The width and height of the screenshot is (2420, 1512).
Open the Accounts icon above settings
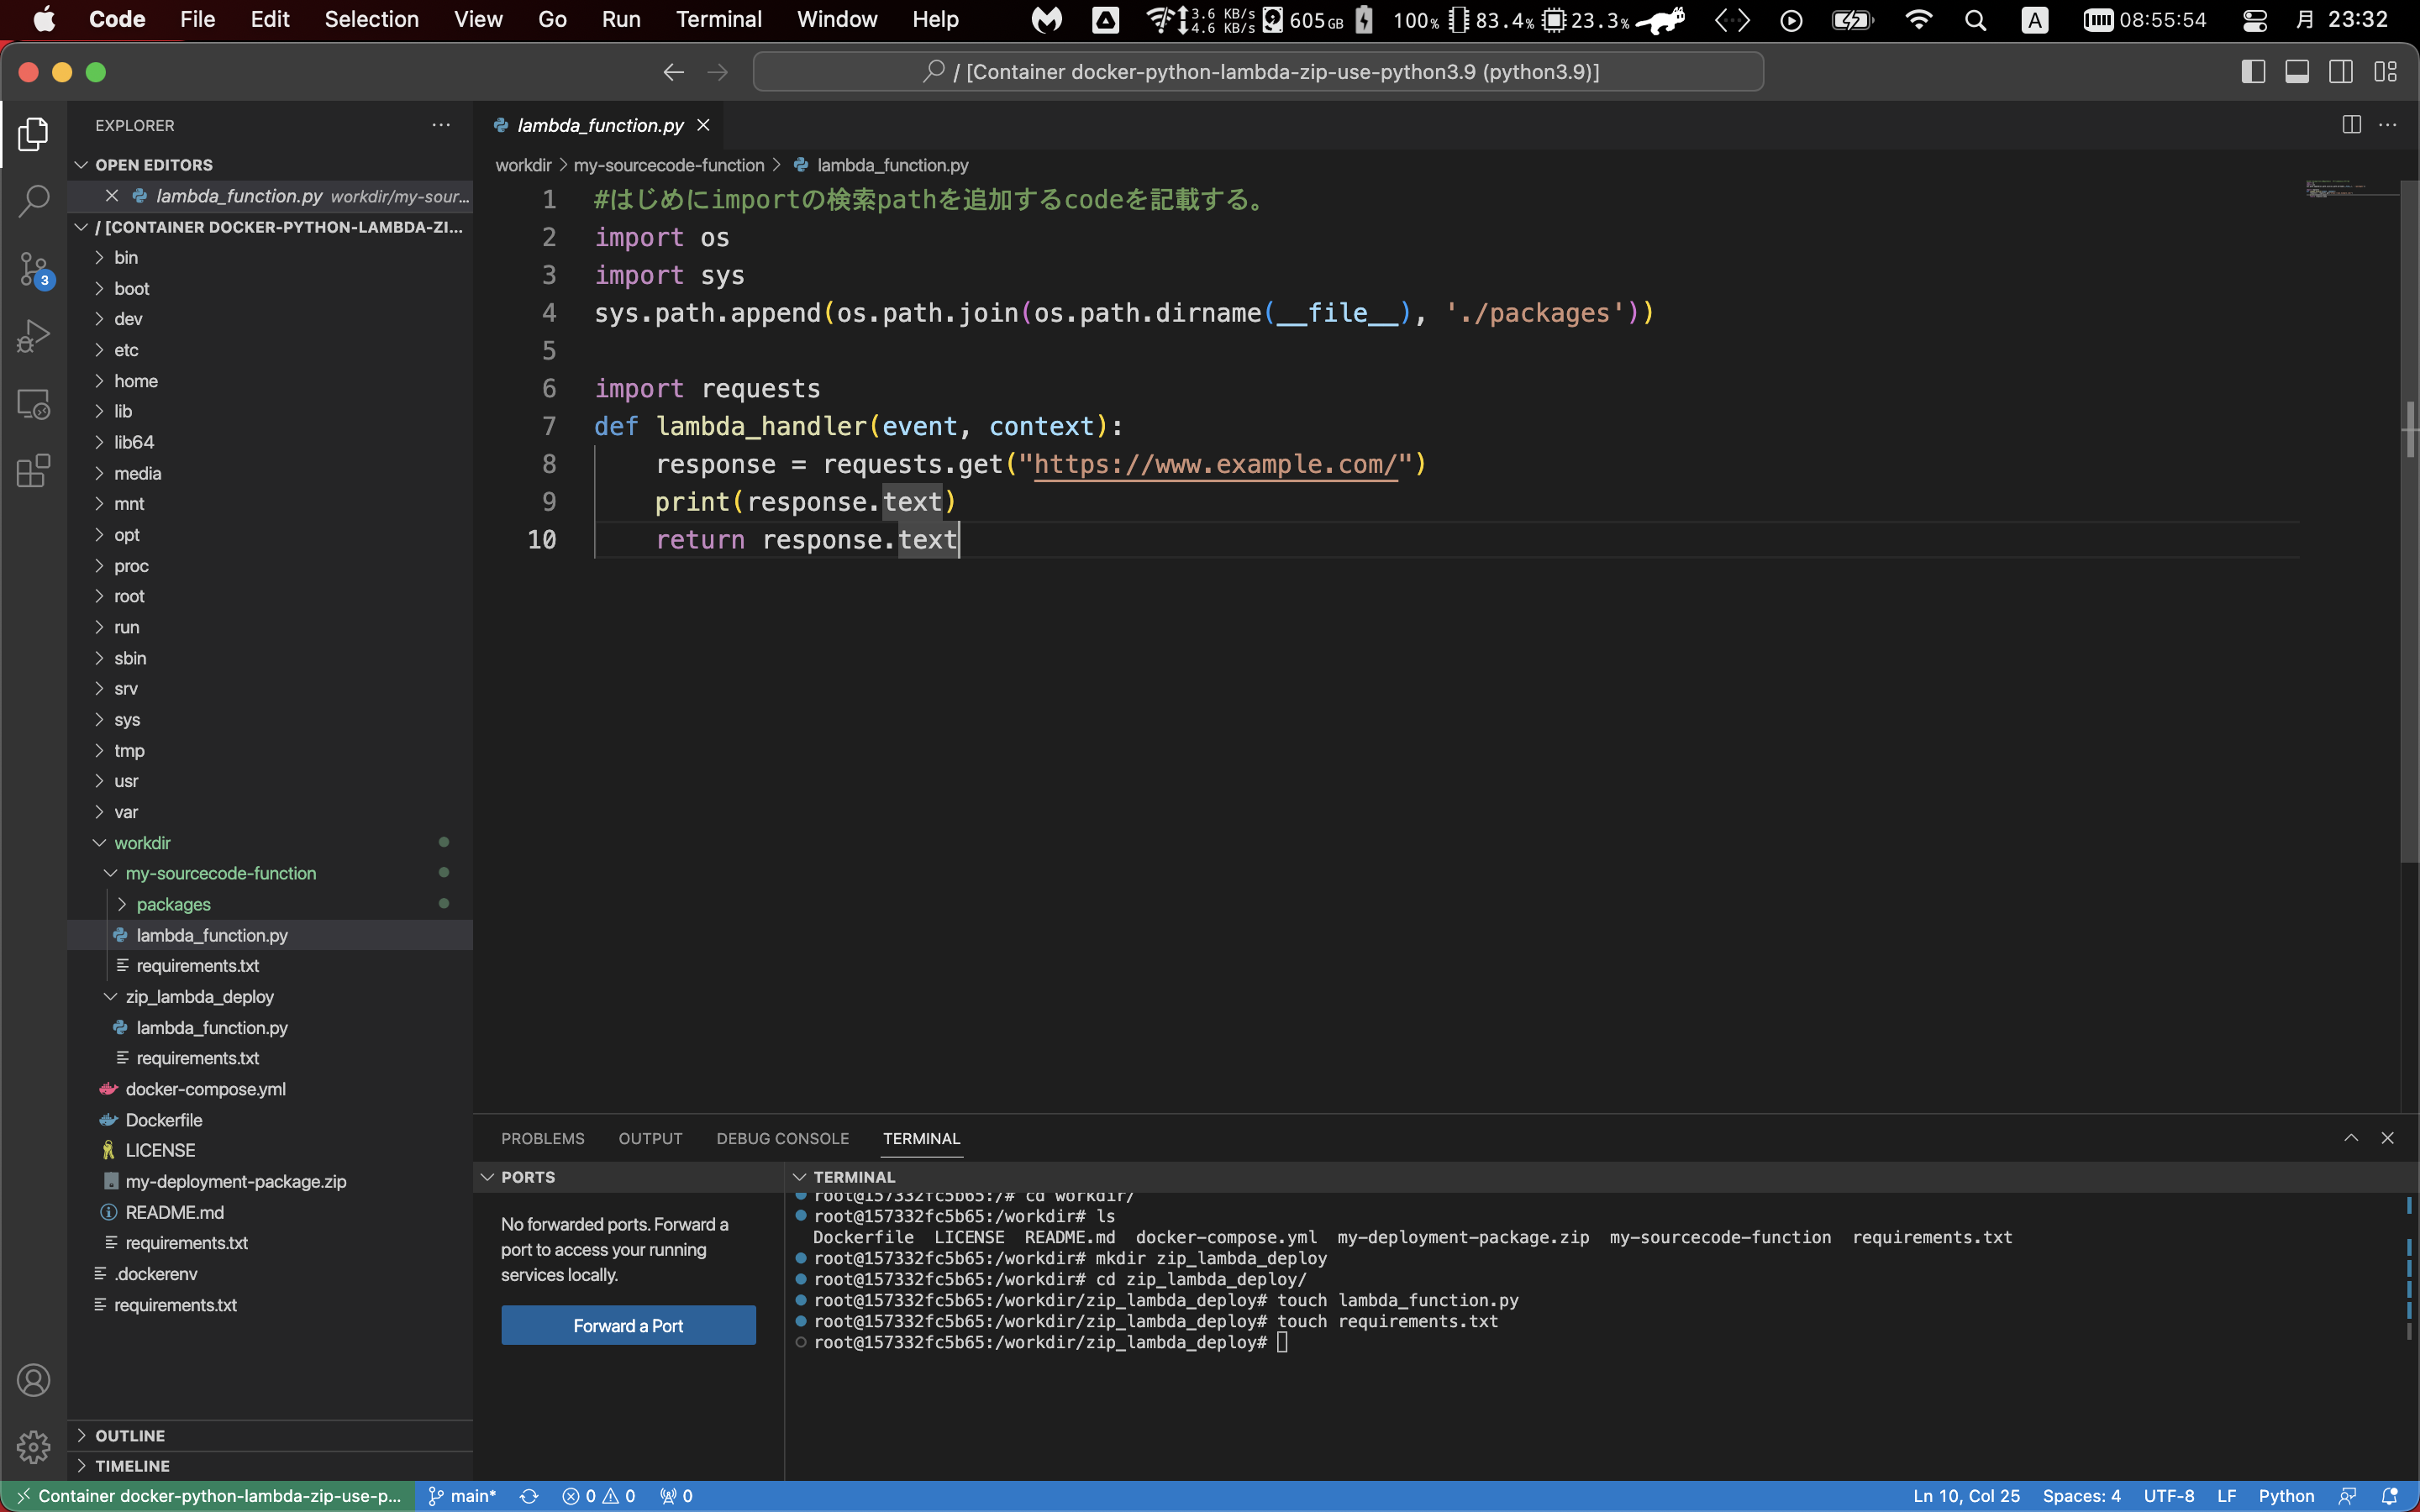[x=33, y=1379]
